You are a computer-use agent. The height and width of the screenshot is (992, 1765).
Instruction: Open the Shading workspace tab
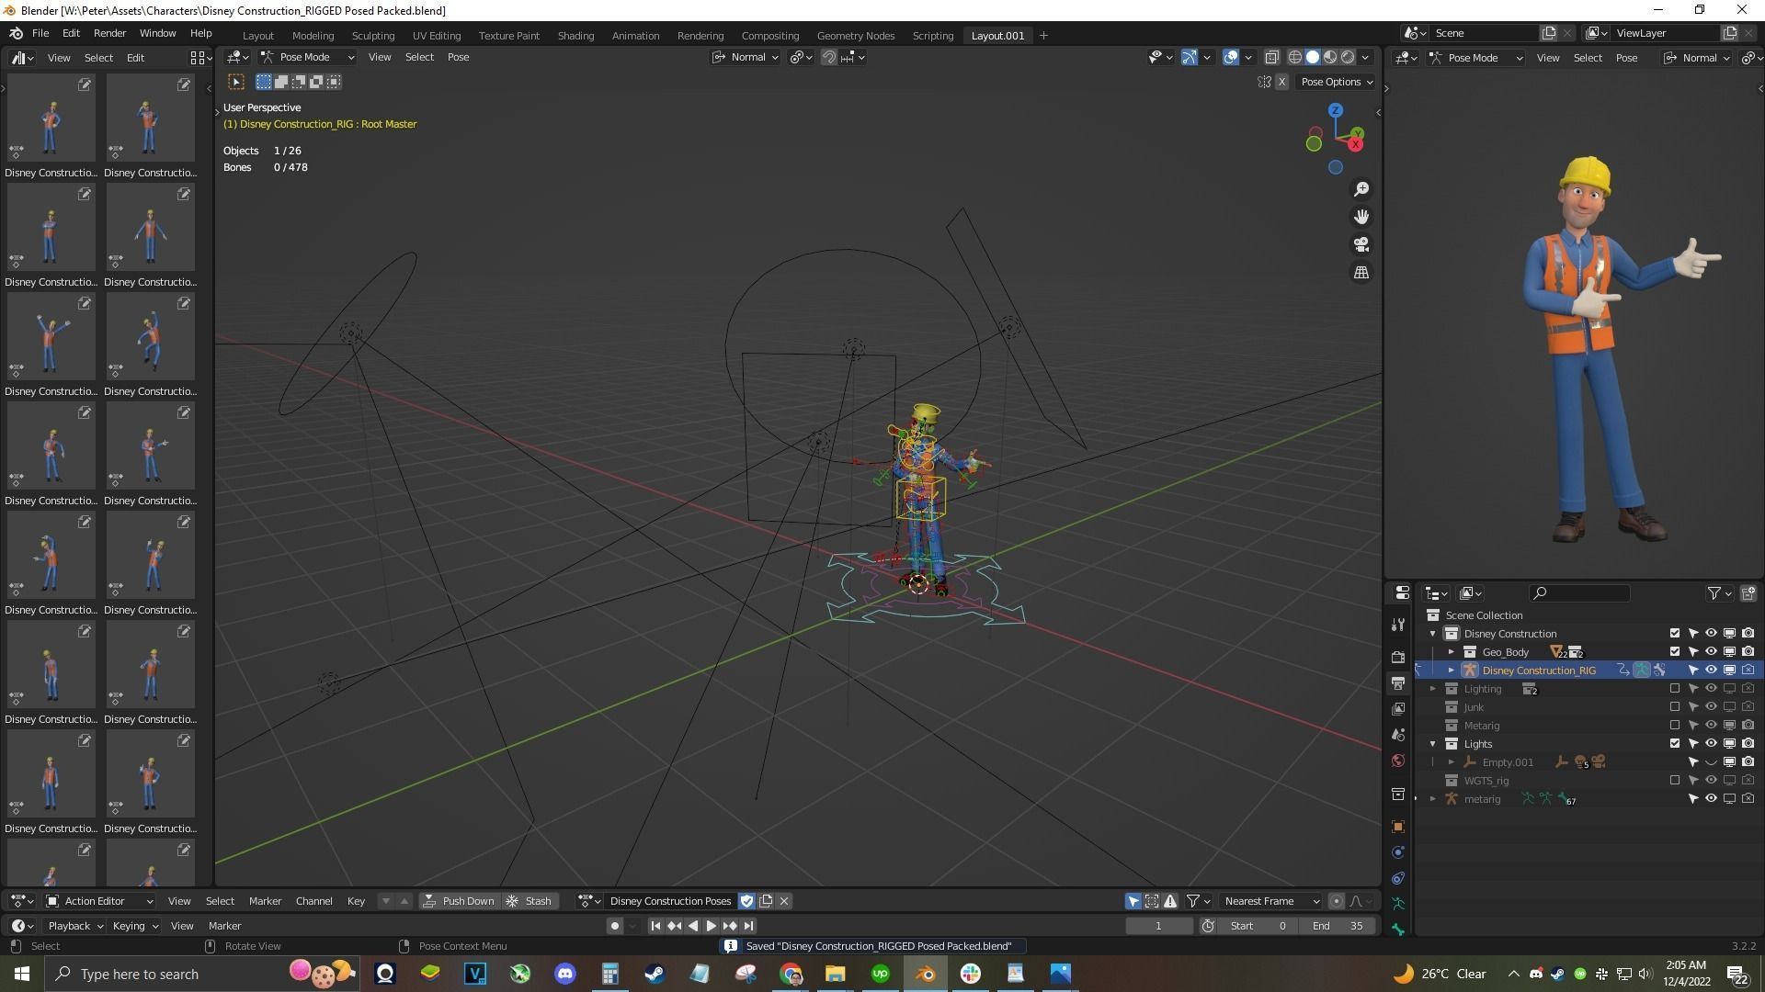(575, 35)
